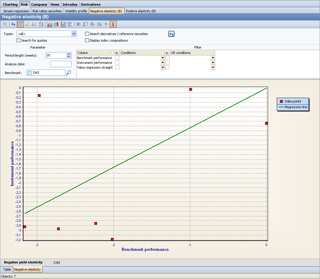Toggle the filter funnel toolbar icon
Image resolution: width=320 pixels, height=279 pixels.
20,25
